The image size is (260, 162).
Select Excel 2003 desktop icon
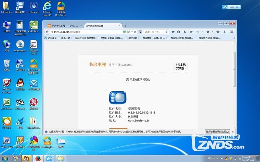[6, 104]
